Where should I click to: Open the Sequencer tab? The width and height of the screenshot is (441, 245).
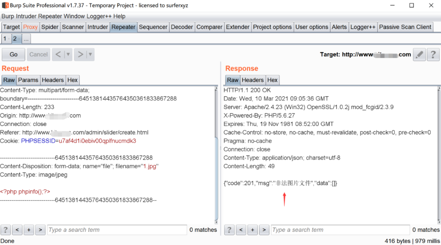153,27
